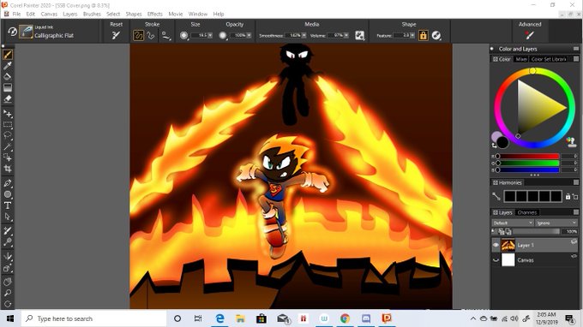Select the Mirror Painting tool

point(8,257)
